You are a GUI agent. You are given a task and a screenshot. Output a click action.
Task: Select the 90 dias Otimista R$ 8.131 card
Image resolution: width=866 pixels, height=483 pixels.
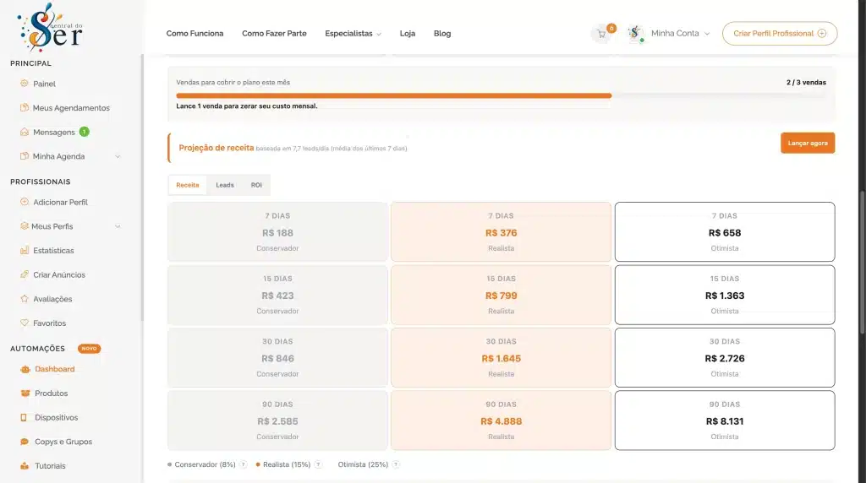click(725, 421)
